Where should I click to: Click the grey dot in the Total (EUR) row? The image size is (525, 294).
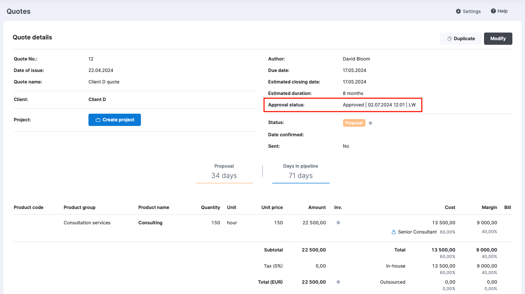[338, 282]
